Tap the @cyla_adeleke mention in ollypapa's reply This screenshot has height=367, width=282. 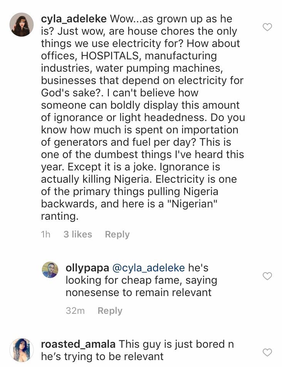(148, 268)
